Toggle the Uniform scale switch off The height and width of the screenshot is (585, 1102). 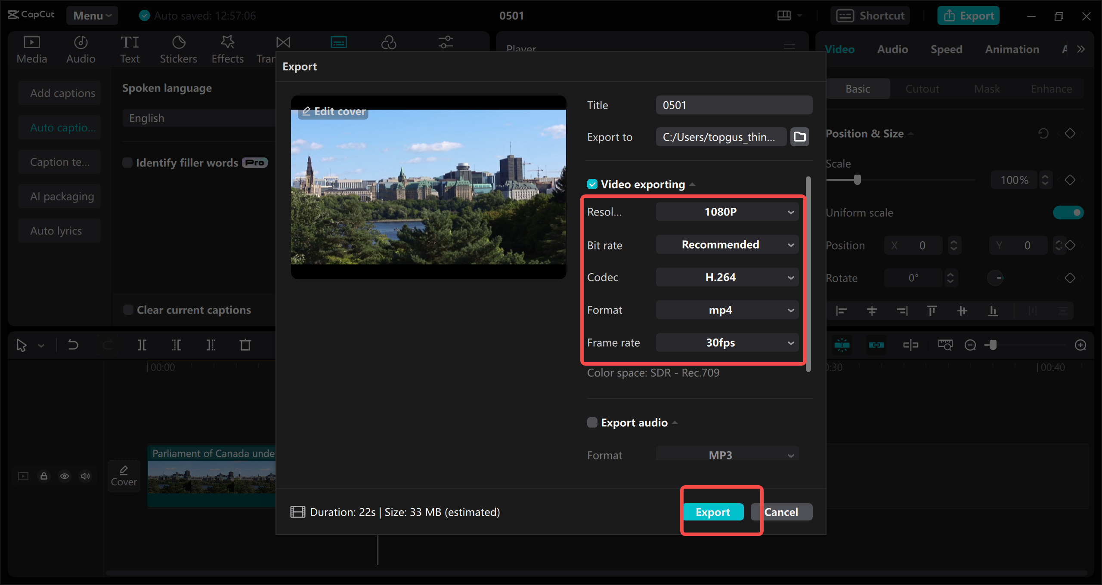click(x=1068, y=212)
